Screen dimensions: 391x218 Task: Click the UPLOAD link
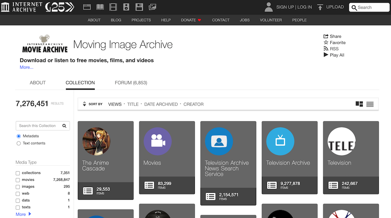tap(335, 7)
